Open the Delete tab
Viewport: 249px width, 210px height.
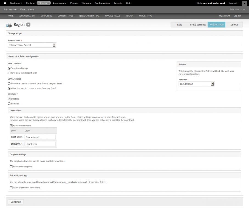coord(234,25)
